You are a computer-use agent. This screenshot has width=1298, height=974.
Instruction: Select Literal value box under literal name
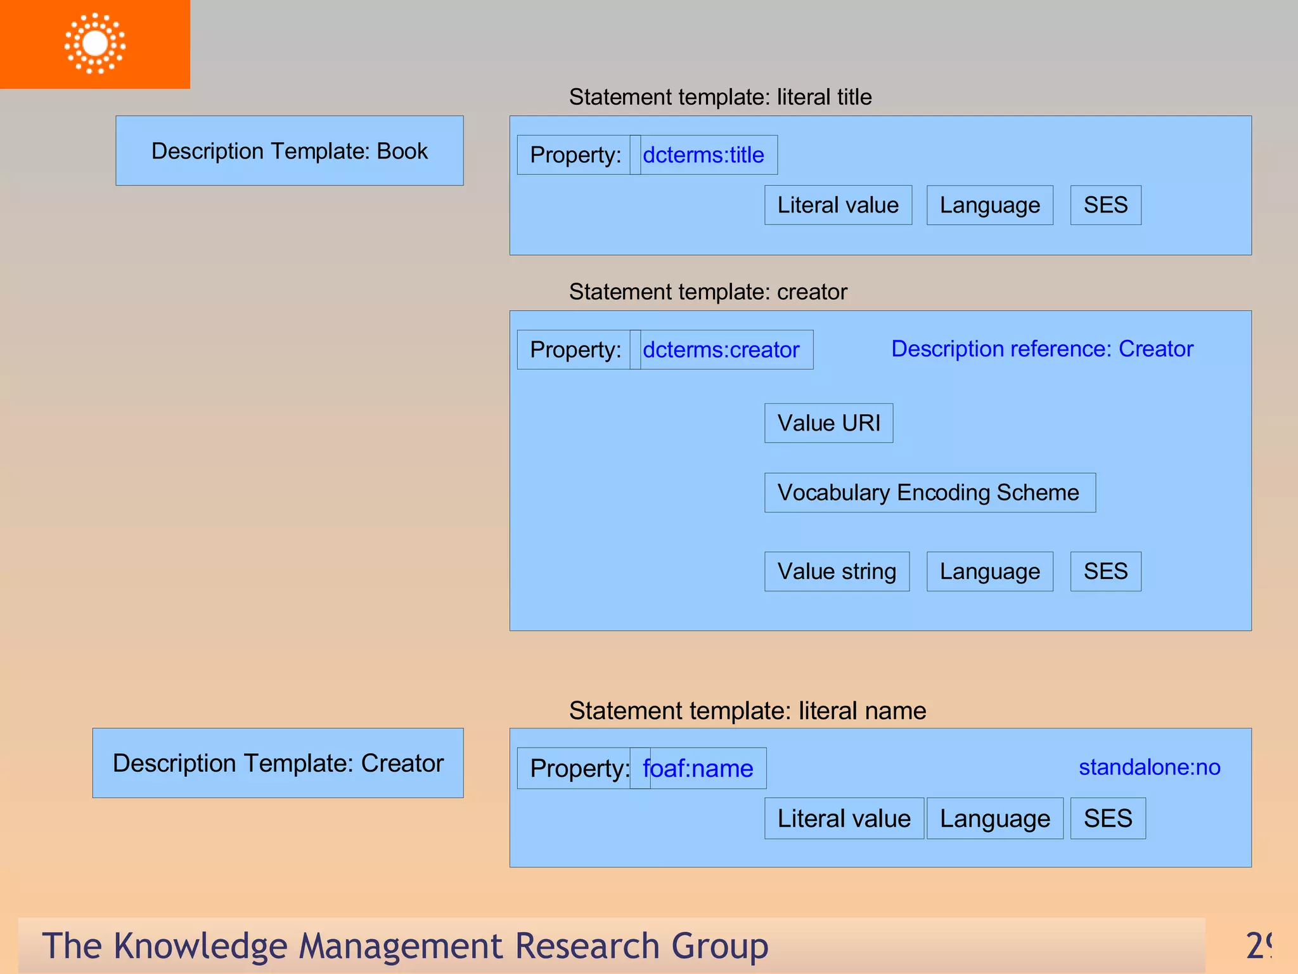point(844,818)
